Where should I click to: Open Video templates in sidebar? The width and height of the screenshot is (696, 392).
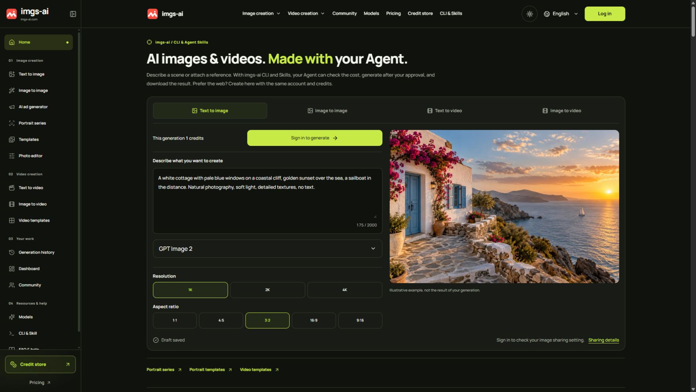click(38, 220)
